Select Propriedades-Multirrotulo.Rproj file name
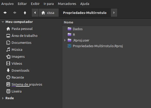 click(98, 46)
